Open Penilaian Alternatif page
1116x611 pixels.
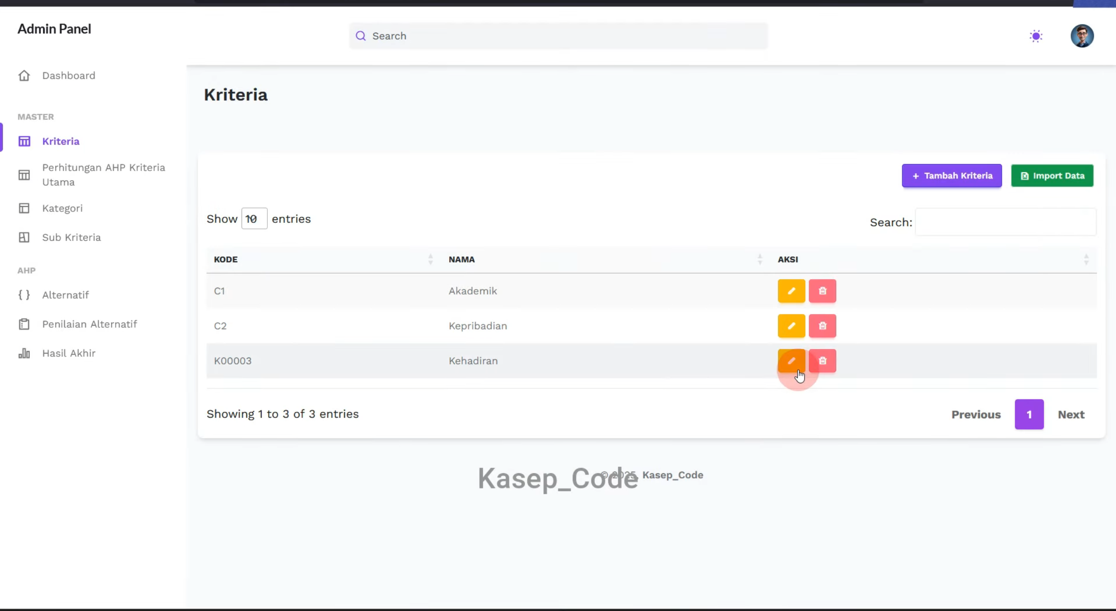point(89,324)
